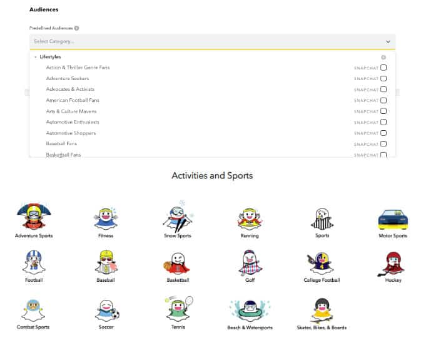Check the Automotive Shoppers checkbox
The height and width of the screenshot is (345, 426).
[x=383, y=133]
